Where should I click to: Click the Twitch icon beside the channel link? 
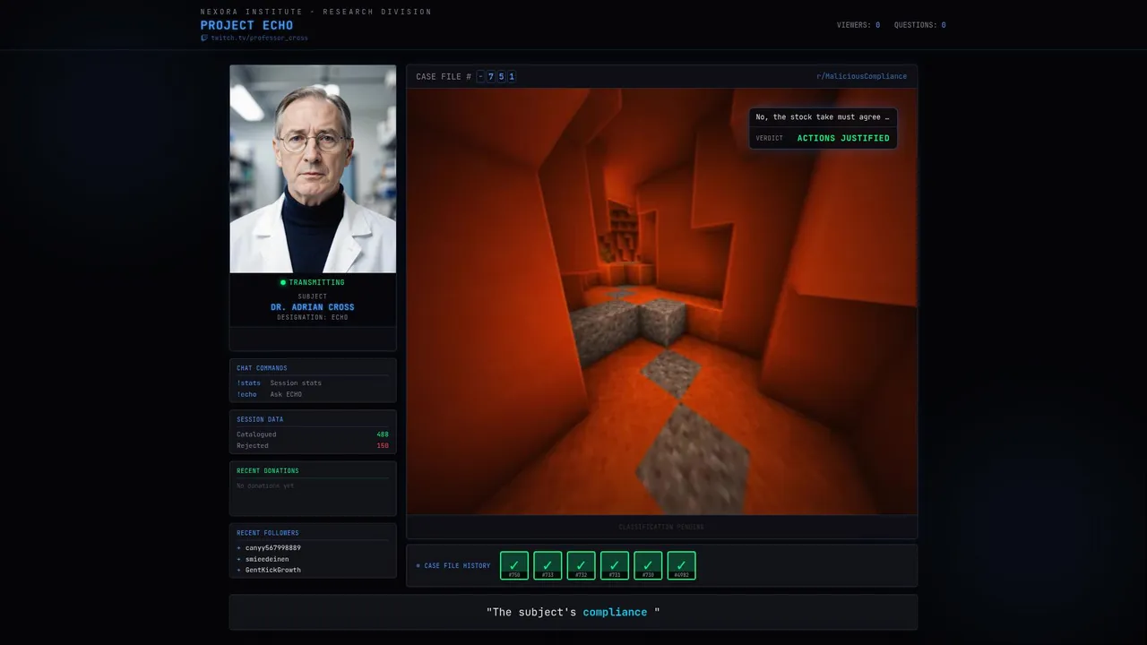[x=204, y=38]
